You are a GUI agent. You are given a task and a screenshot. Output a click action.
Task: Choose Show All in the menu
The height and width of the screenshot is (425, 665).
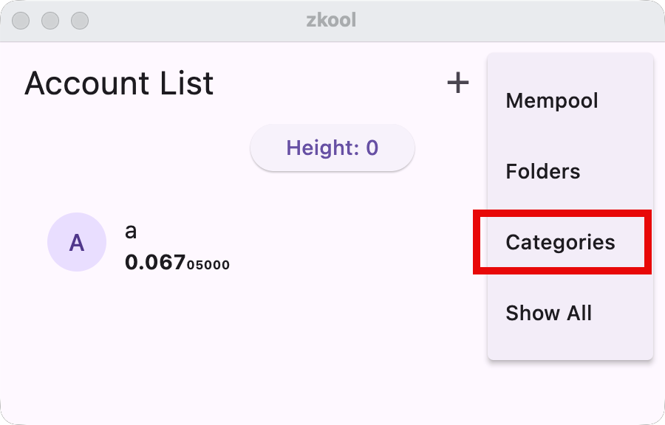548,313
